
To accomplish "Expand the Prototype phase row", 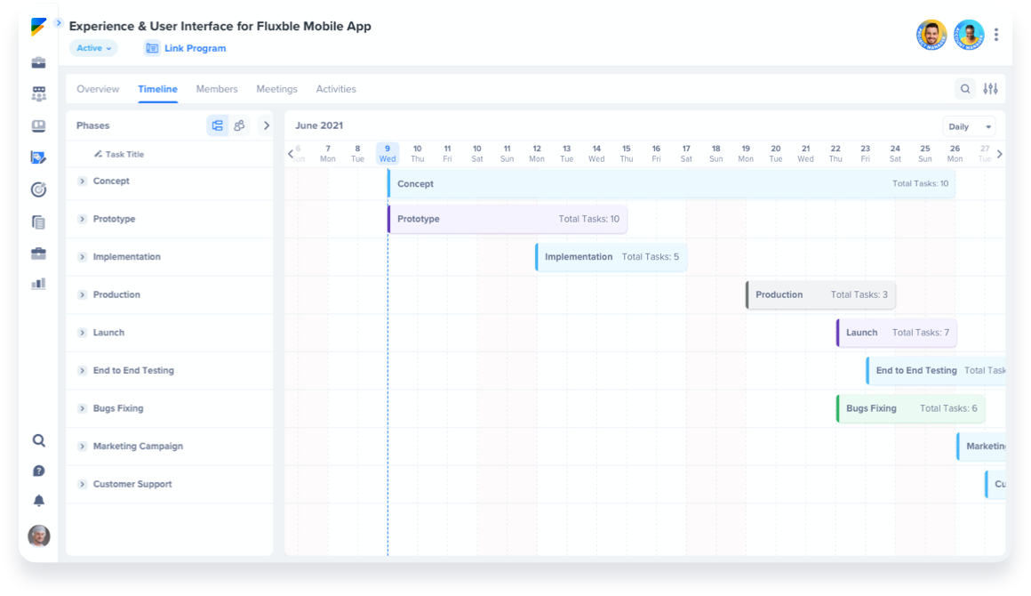I will point(82,219).
